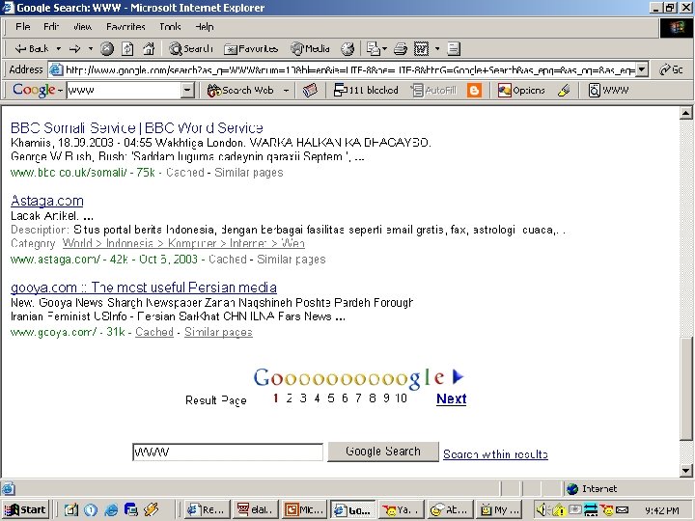Go forward with the Forward arrow
The width and height of the screenshot is (695, 521).
click(75, 49)
